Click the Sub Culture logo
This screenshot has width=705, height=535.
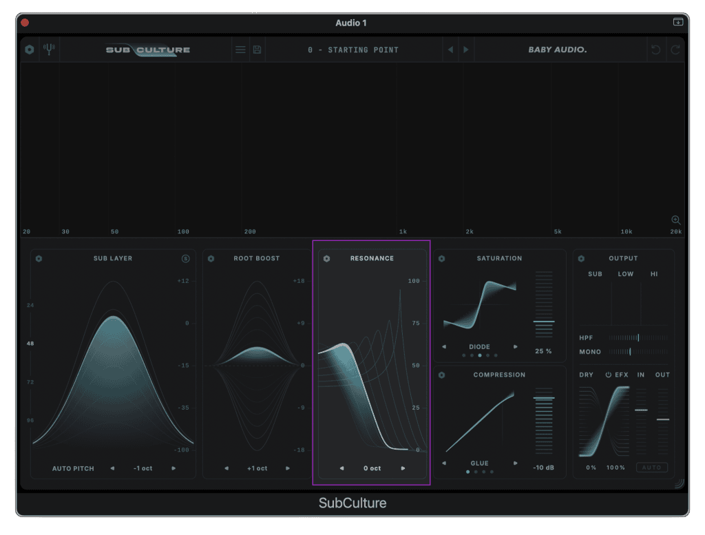(x=148, y=50)
